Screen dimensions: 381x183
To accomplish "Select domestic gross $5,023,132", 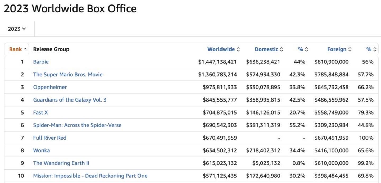I will pyautogui.click(x=266, y=163).
